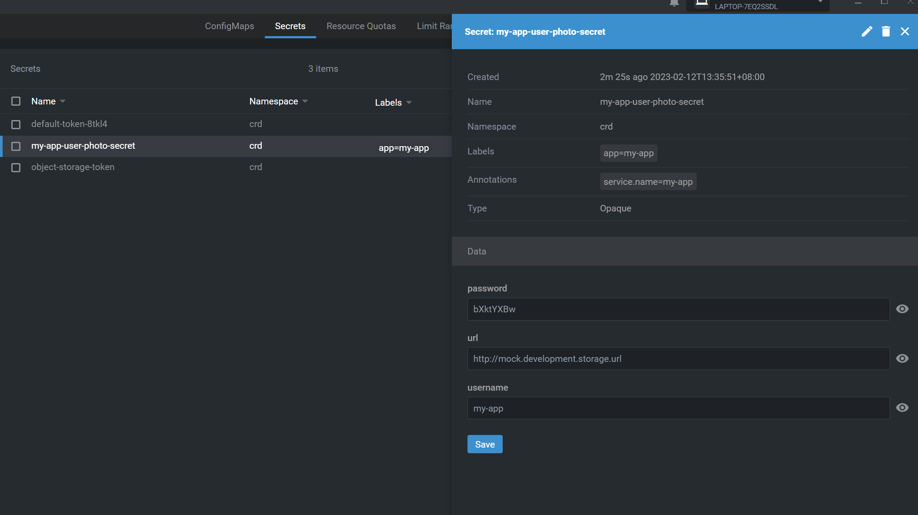Tick the checkbox for default-token-8tkl4
This screenshot has width=918, height=515.
pos(16,124)
